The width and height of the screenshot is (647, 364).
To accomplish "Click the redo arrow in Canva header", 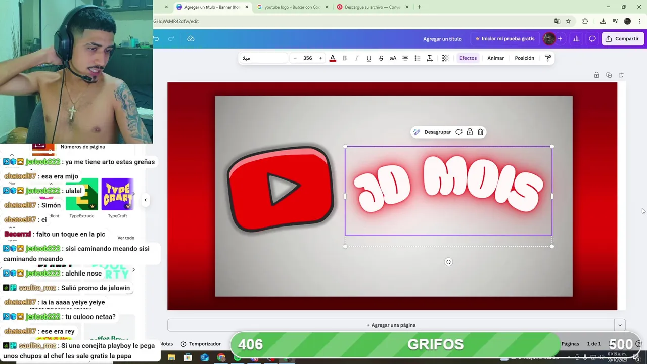I will (171, 39).
